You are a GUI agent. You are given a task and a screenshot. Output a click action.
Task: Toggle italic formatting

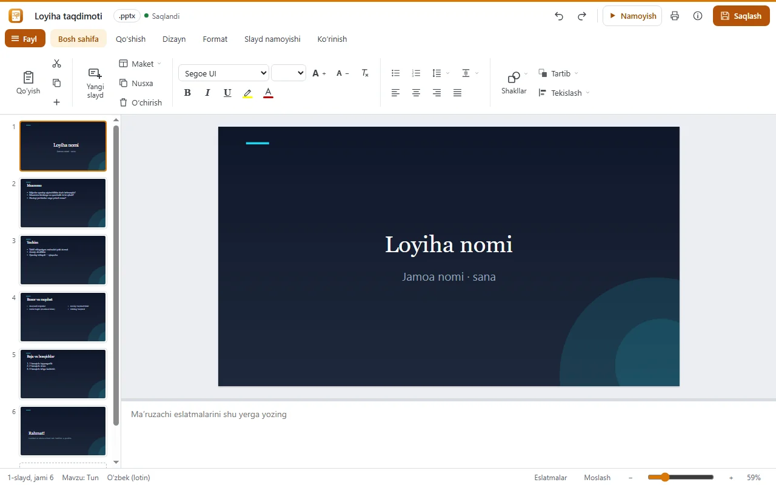[207, 93]
